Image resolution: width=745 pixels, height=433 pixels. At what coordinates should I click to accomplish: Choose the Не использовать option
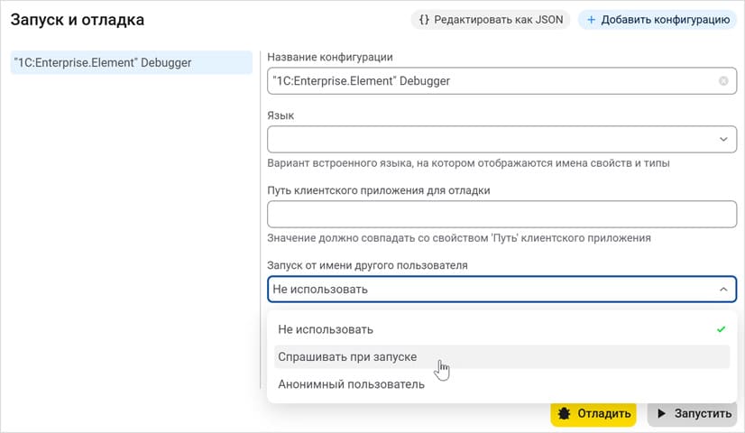click(x=326, y=329)
